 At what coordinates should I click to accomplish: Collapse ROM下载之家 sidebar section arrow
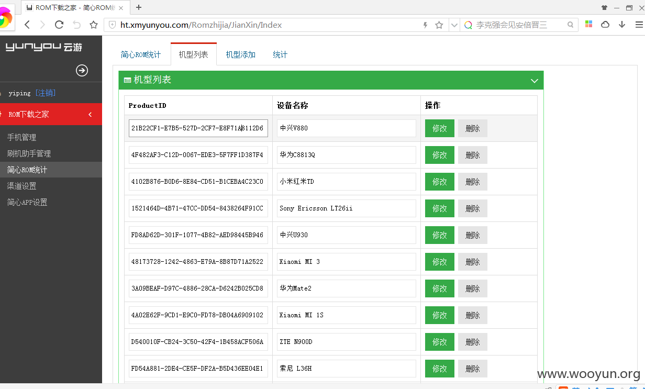tap(90, 114)
